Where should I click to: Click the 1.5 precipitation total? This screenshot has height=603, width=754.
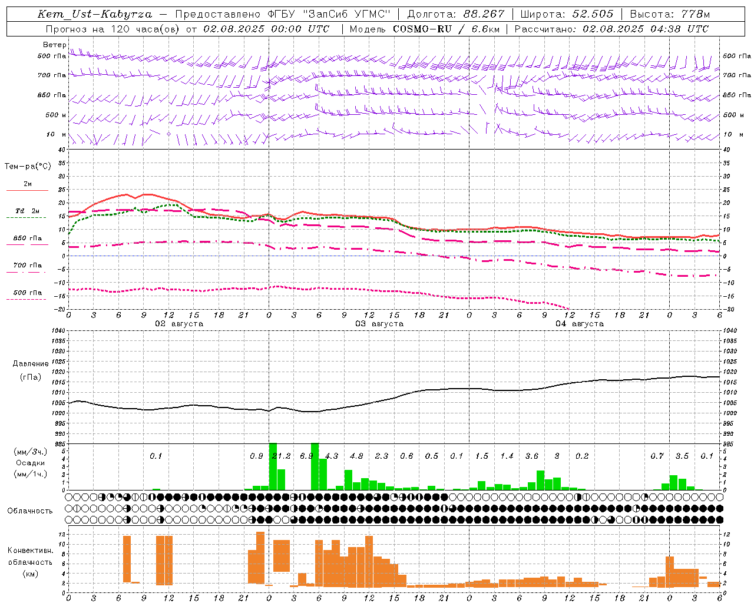482,456
